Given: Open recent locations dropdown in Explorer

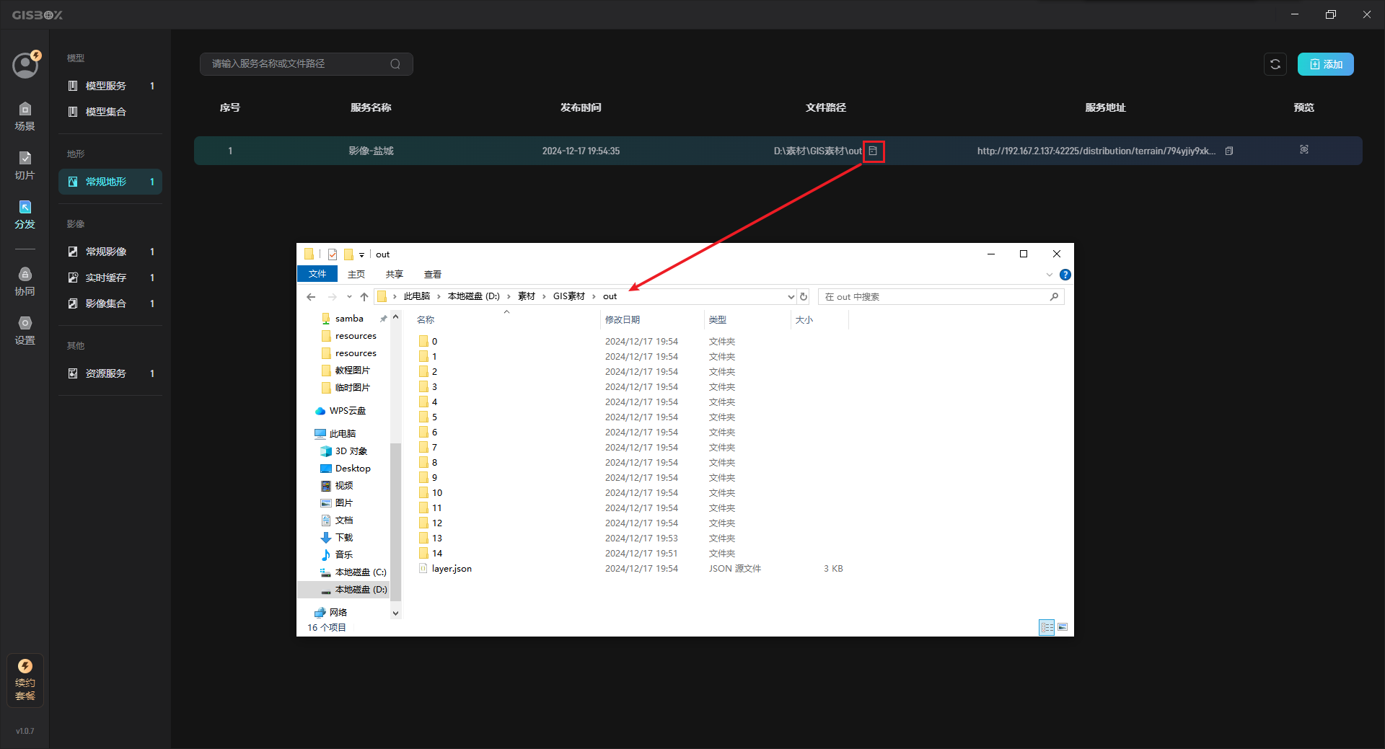Looking at the screenshot, I should coord(349,297).
